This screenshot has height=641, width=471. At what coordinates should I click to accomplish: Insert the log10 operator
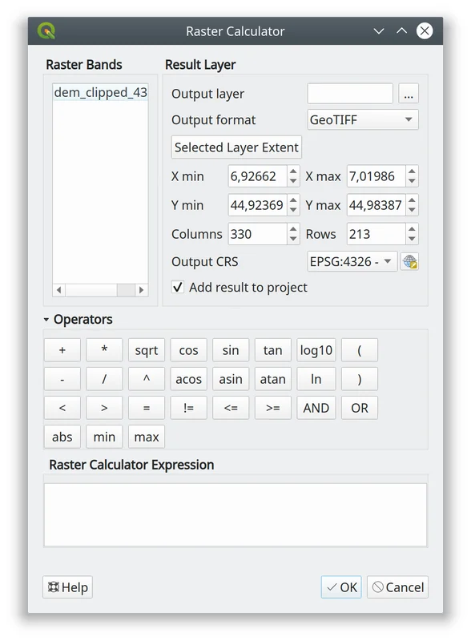[316, 350]
